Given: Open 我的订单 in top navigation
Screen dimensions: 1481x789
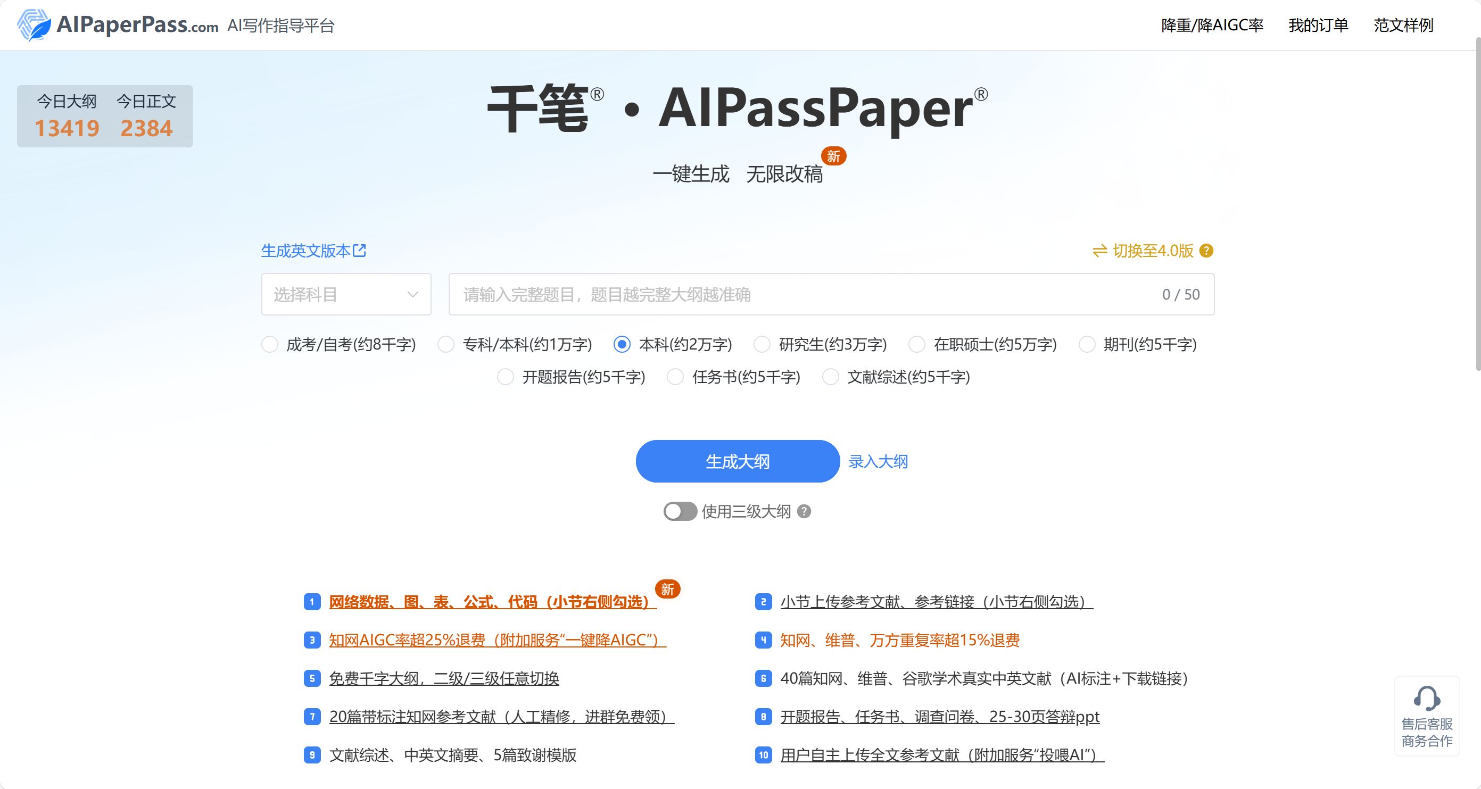Looking at the screenshot, I should [x=1318, y=26].
